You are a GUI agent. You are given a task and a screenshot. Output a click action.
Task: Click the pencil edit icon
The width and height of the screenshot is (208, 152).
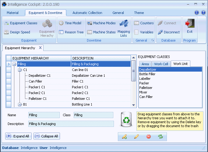click(x=136, y=137)
